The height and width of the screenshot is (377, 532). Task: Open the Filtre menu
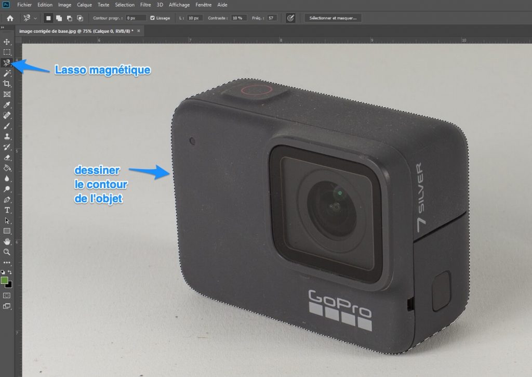coord(145,5)
